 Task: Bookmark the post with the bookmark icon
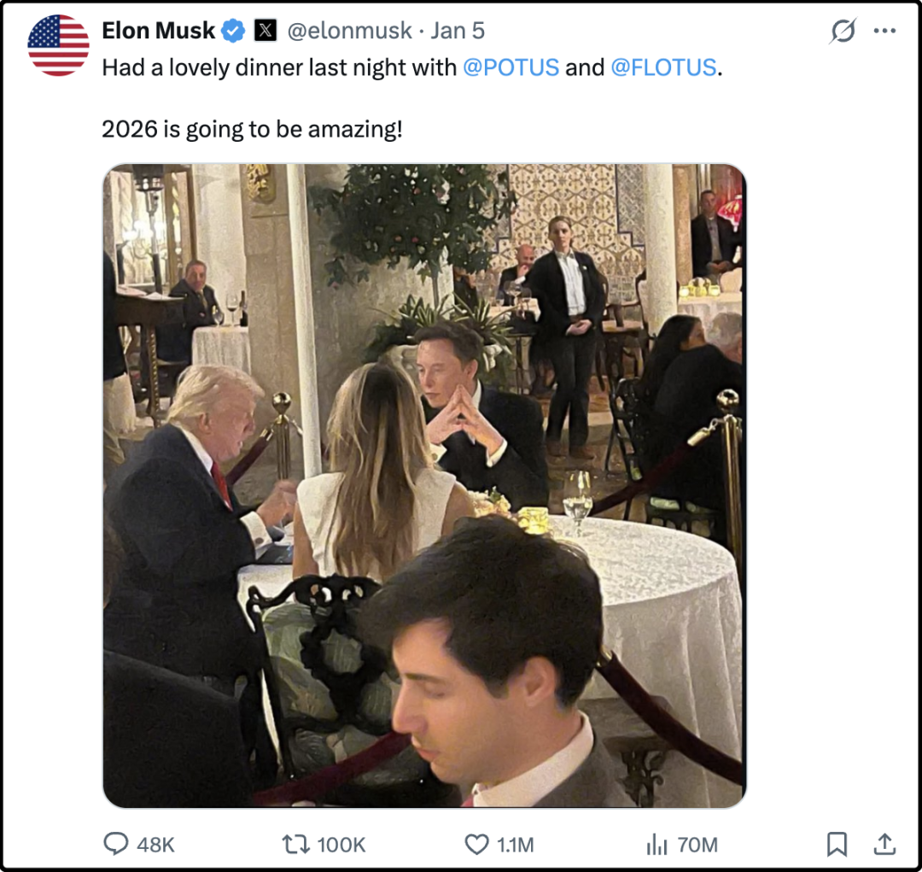tap(837, 845)
